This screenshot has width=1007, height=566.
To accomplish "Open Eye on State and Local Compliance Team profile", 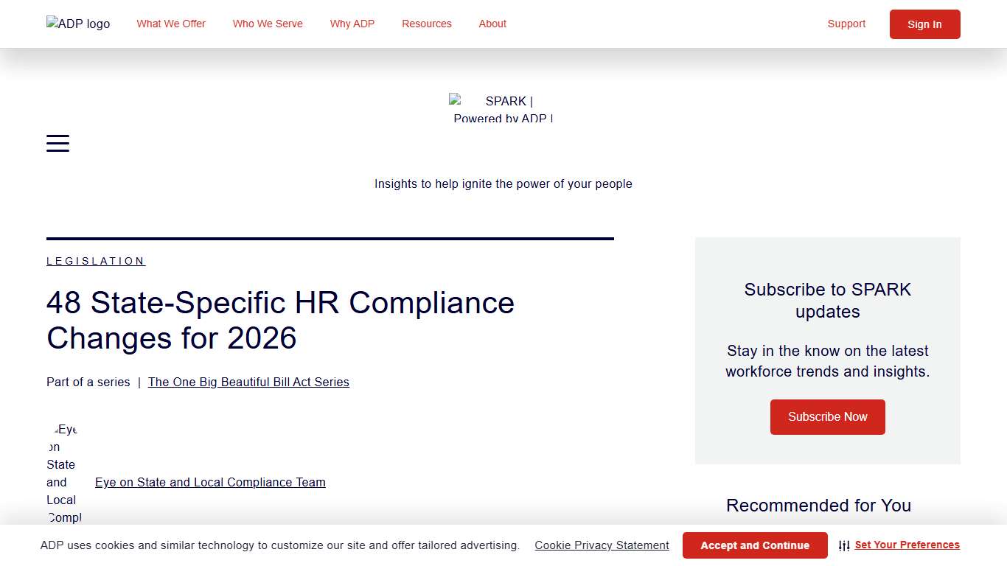I will (210, 482).
